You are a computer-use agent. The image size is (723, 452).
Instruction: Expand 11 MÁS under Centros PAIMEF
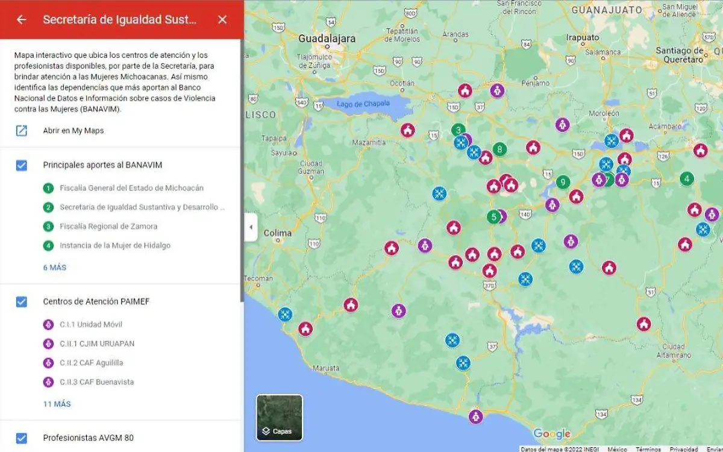[57, 404]
